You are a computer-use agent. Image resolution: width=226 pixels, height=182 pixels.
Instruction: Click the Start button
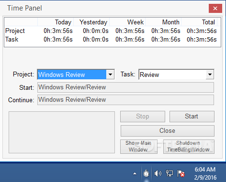pos(192,117)
